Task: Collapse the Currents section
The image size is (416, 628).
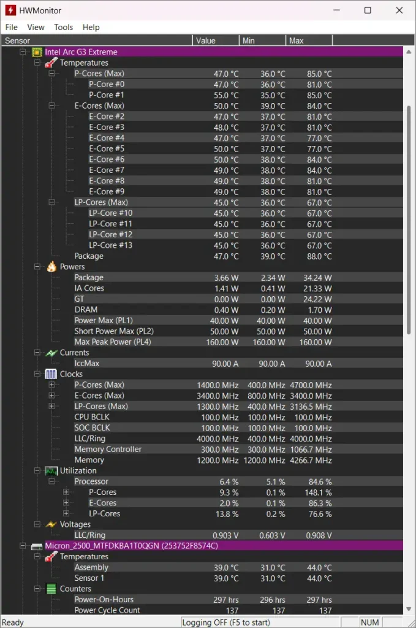Action: 37,353
